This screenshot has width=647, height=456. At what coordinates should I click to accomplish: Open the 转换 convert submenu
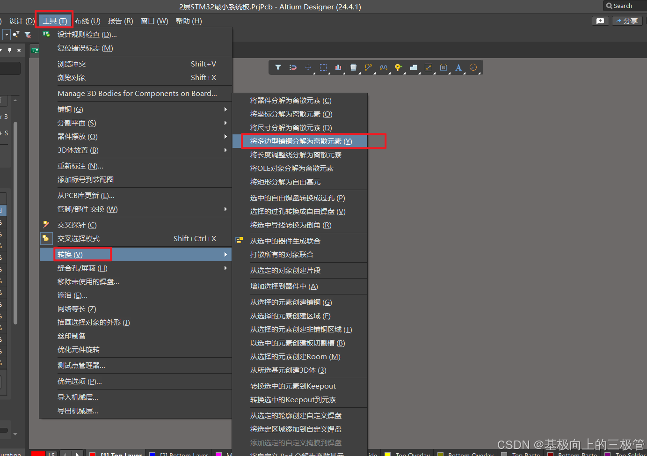[136, 254]
